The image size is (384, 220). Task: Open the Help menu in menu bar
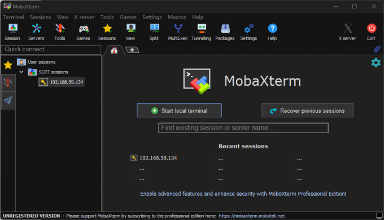coord(198,17)
